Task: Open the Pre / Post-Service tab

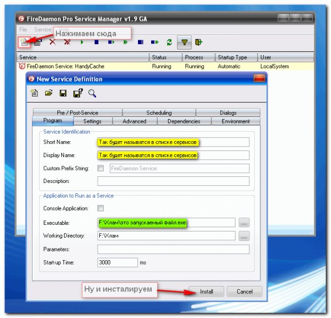Action: tap(77, 112)
